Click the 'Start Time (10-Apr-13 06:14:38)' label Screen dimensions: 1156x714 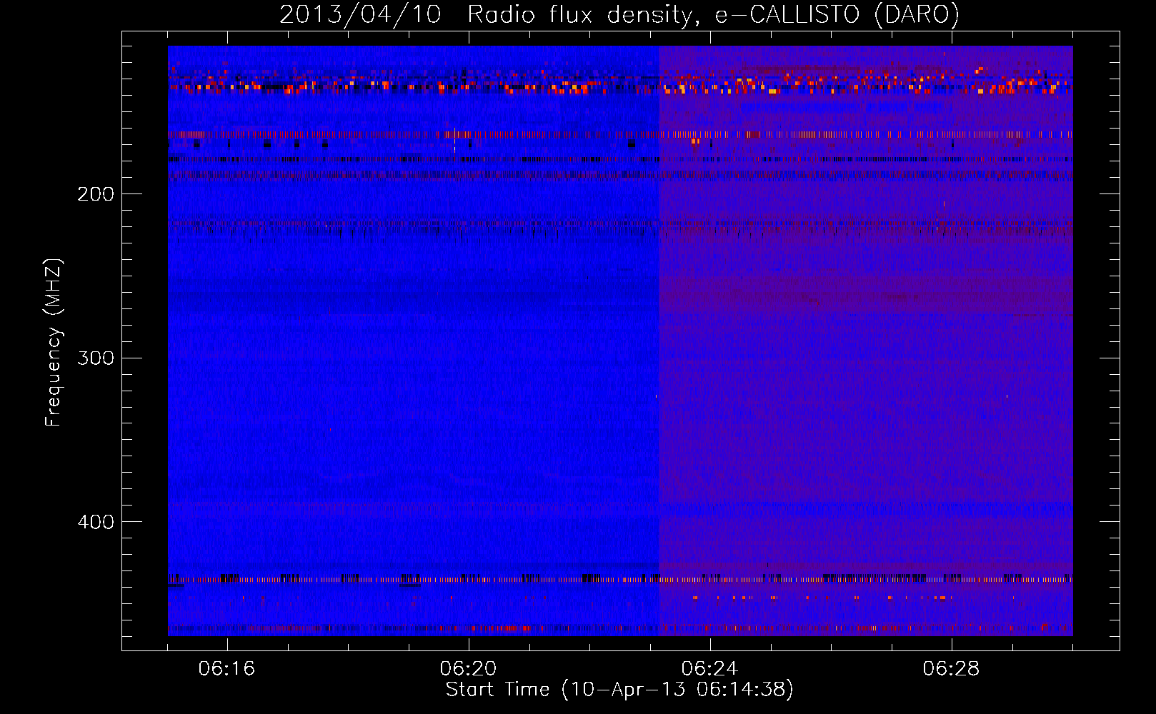coord(619,690)
